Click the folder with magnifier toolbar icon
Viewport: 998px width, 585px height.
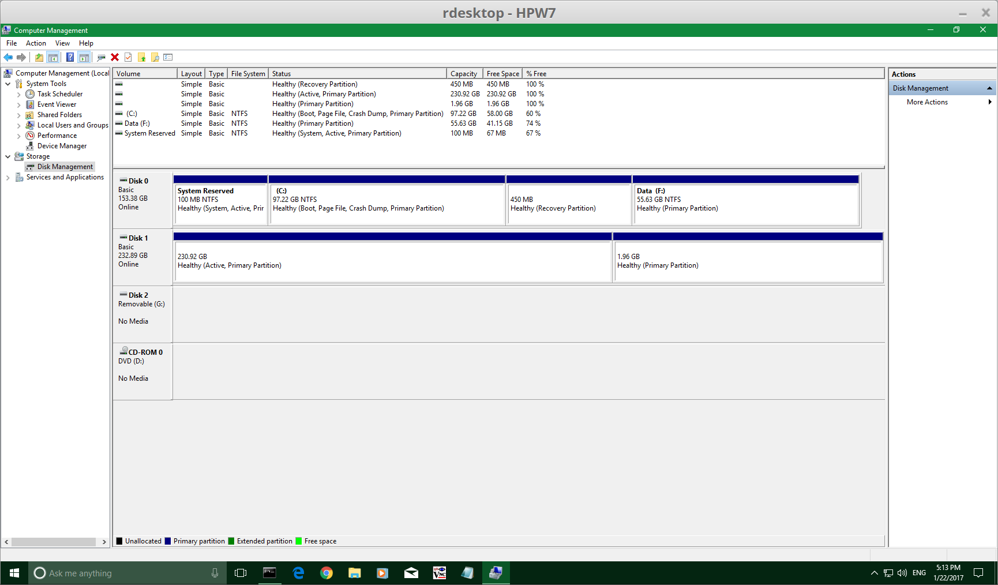click(155, 57)
